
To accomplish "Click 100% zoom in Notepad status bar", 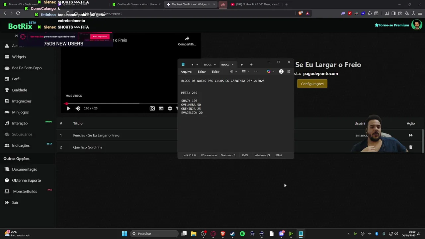I will click(245, 155).
